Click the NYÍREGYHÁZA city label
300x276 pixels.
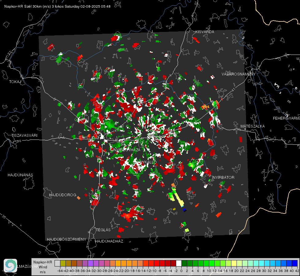point(127,150)
